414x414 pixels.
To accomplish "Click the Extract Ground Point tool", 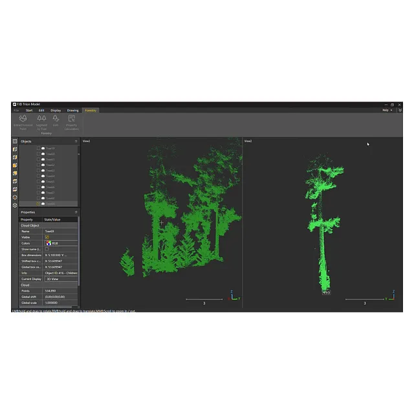I will pyautogui.click(x=23, y=122).
